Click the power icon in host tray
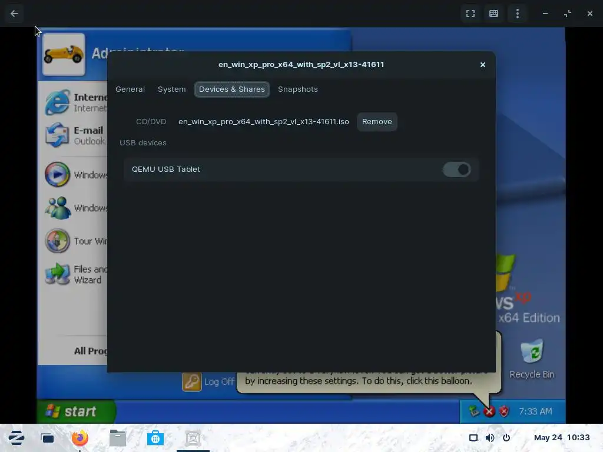Image resolution: width=603 pixels, height=452 pixels. click(506, 438)
